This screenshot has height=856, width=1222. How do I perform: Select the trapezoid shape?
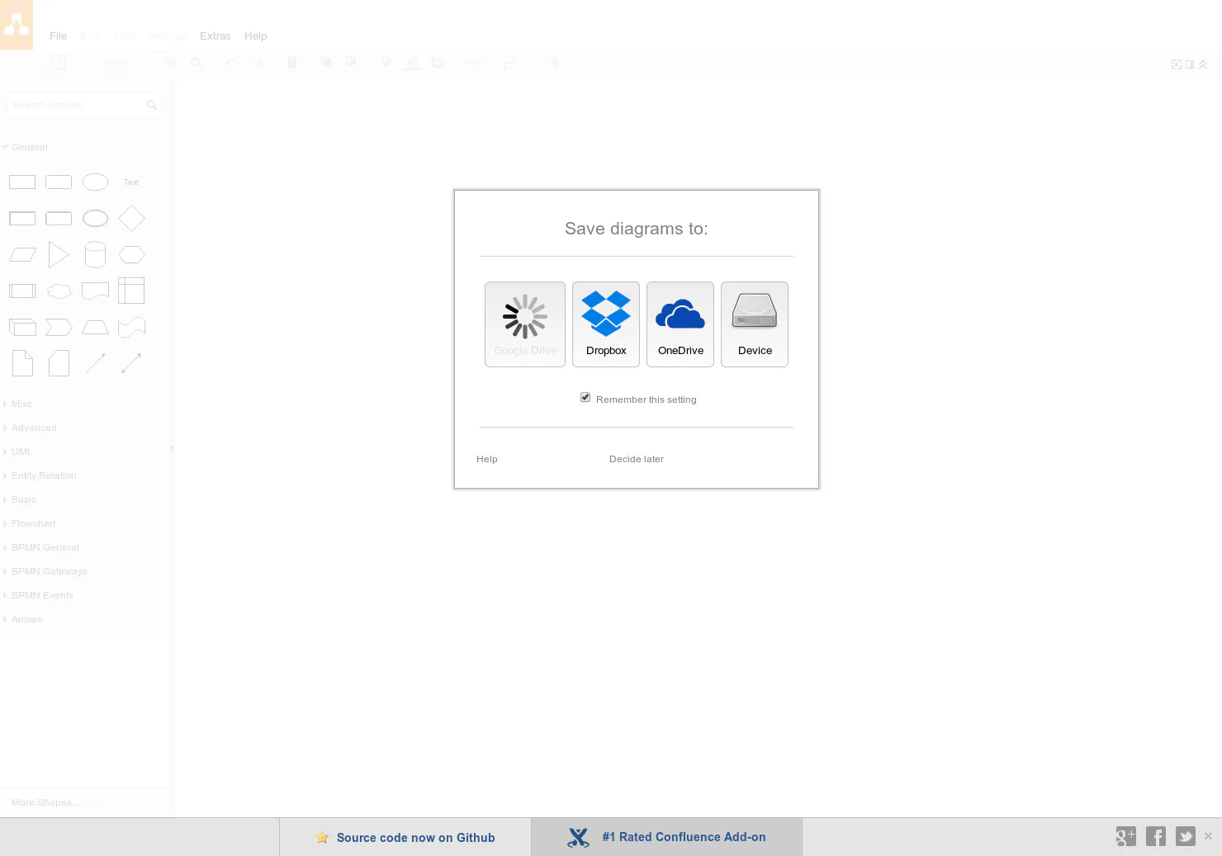[x=95, y=328]
